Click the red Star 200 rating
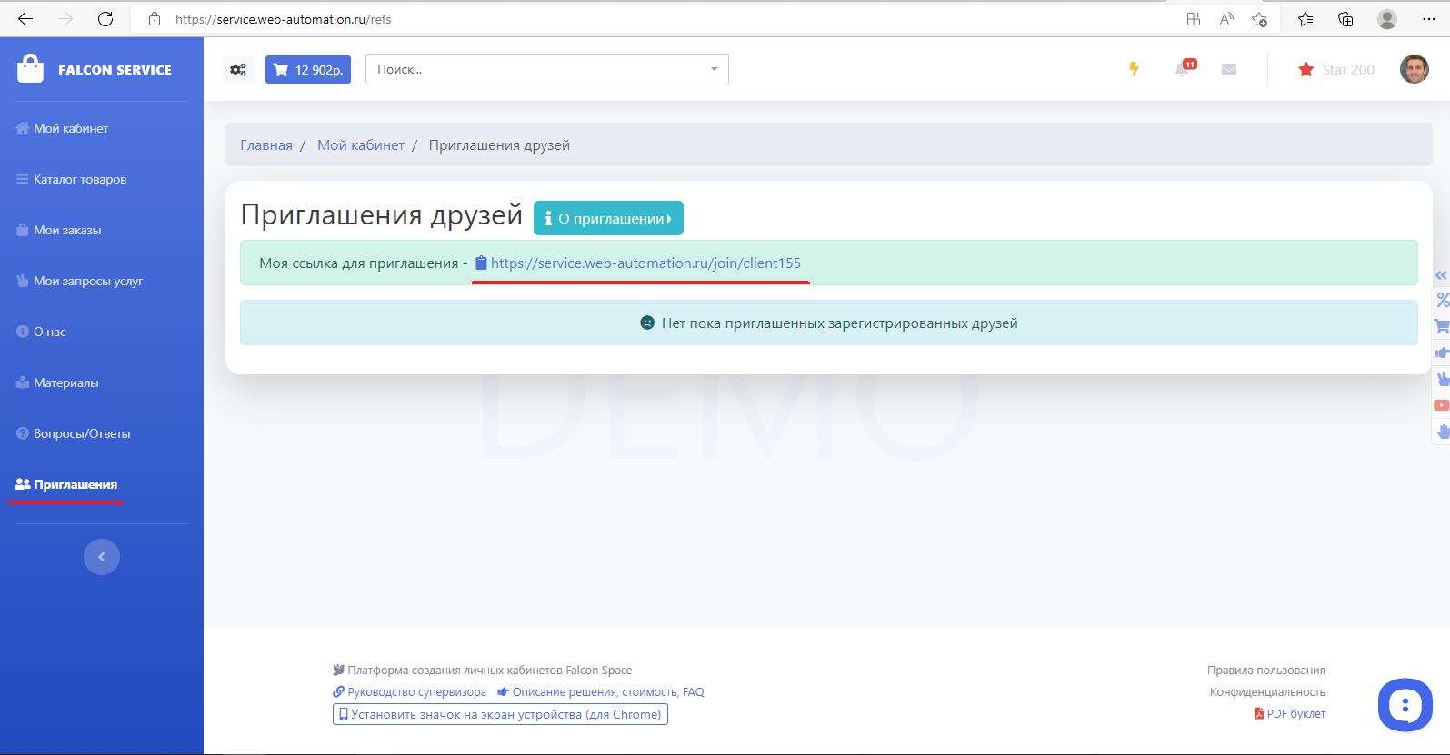The image size is (1450, 755). click(x=1335, y=70)
